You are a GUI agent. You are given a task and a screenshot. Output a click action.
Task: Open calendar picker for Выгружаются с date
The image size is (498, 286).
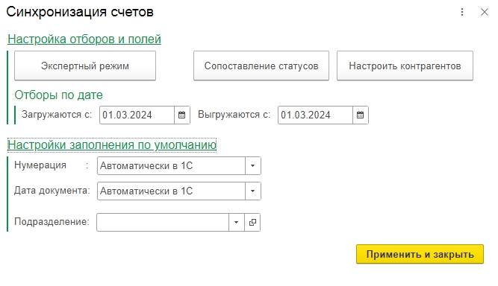(361, 115)
